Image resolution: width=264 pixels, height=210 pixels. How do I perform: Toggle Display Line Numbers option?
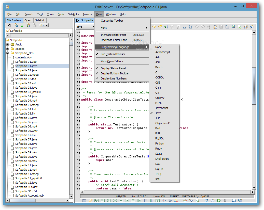(122, 78)
